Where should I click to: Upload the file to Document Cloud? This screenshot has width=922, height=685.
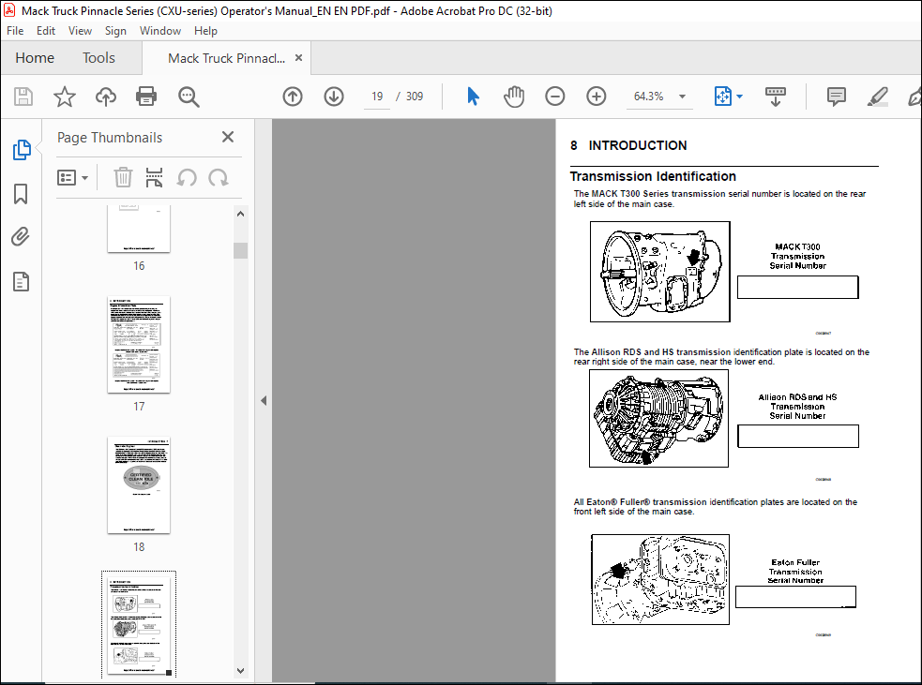(106, 97)
